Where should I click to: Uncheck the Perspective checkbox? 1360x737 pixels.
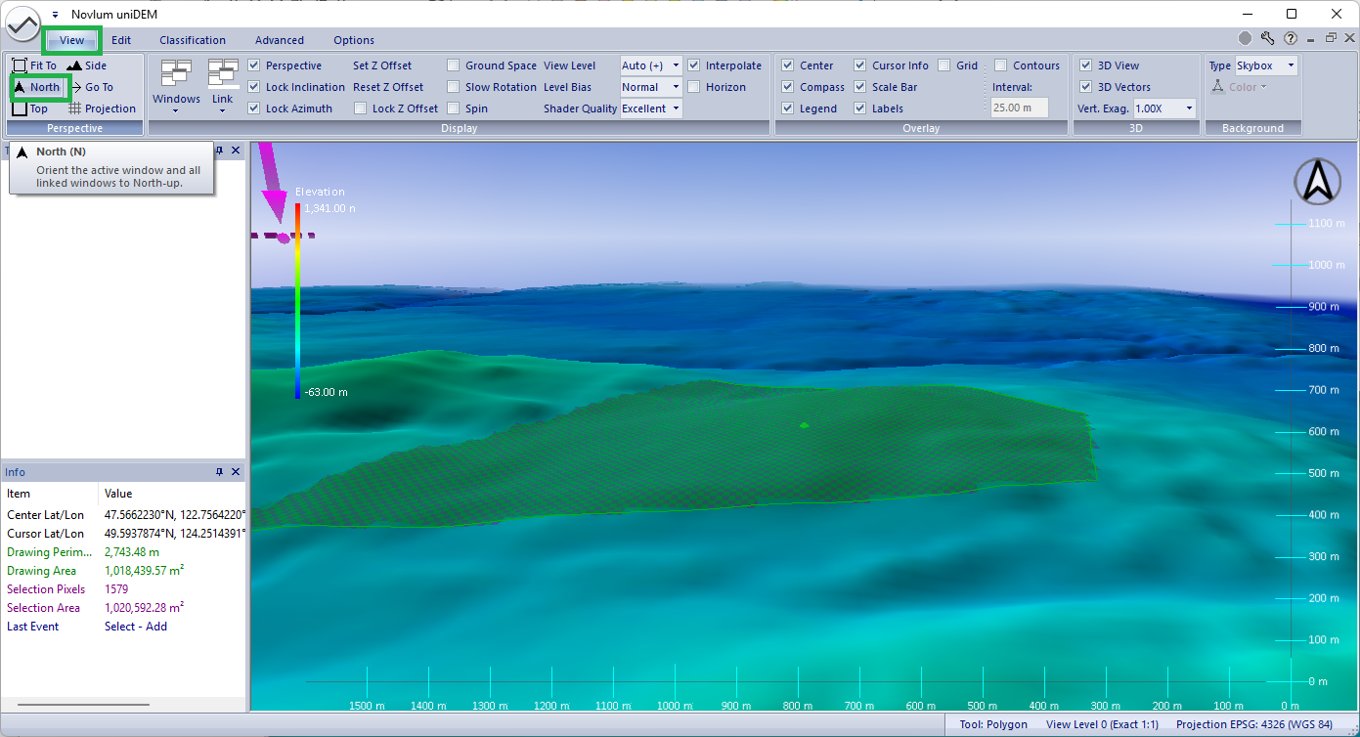coord(254,65)
